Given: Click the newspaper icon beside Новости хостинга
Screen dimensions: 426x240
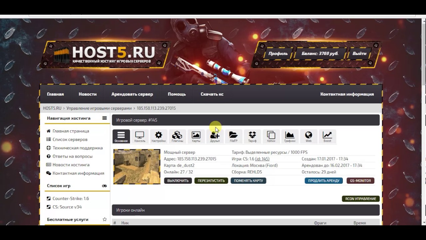Looking at the screenshot, I should [49, 165].
